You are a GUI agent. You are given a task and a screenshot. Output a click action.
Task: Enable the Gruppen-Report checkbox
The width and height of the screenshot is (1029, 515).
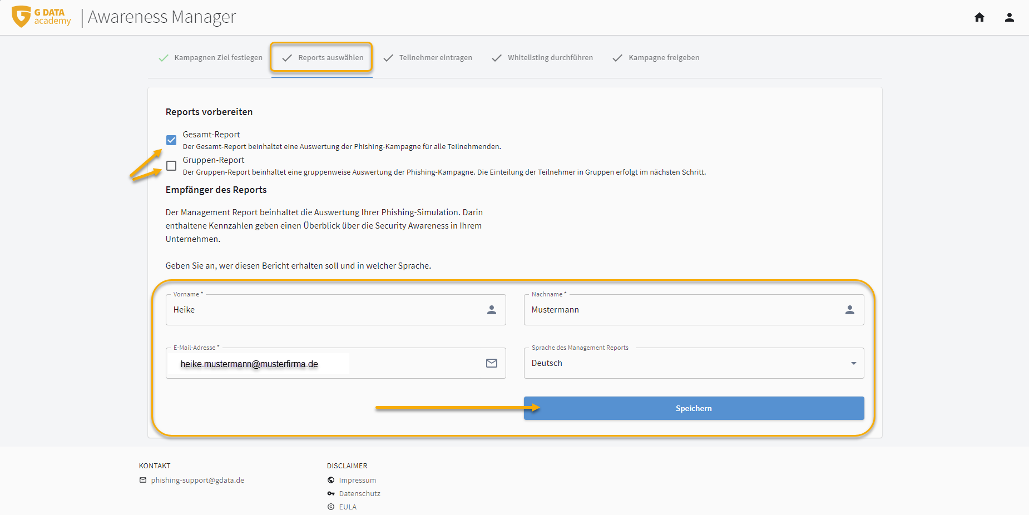tap(171, 166)
